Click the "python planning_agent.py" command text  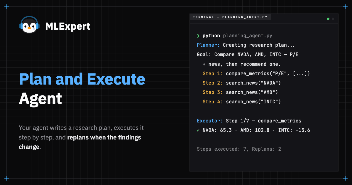(x=237, y=36)
